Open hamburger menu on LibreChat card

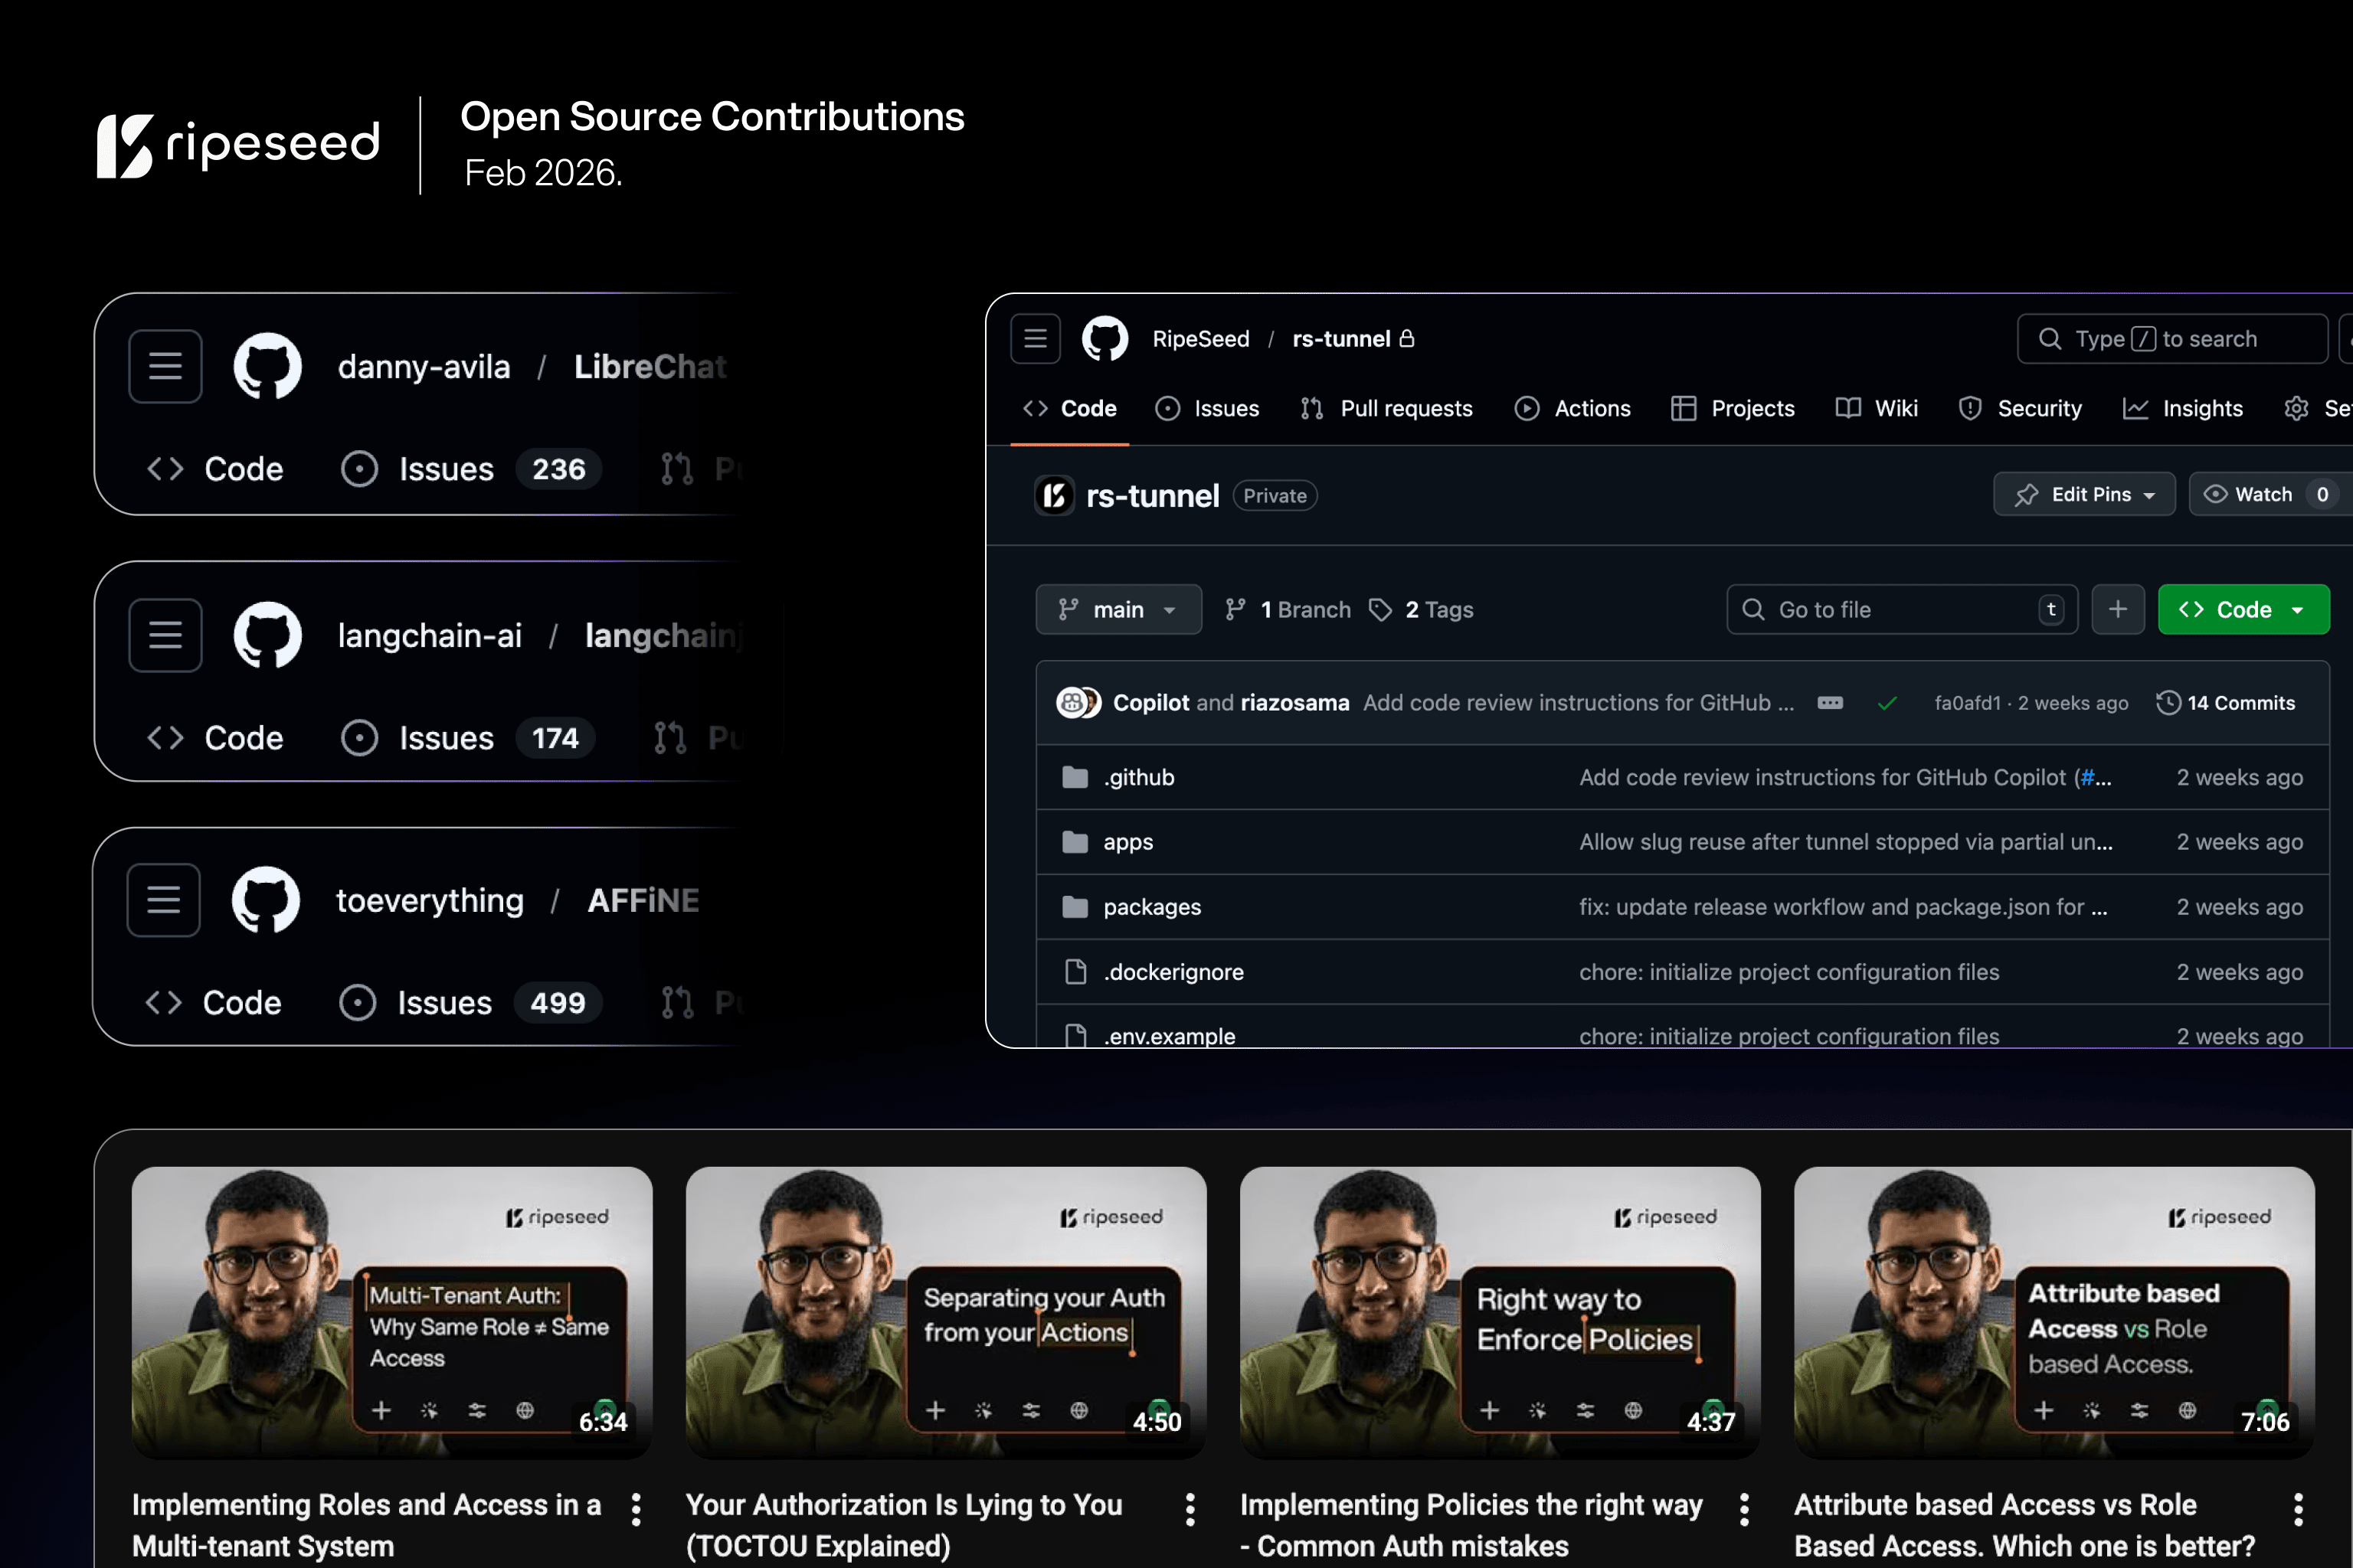[165, 366]
